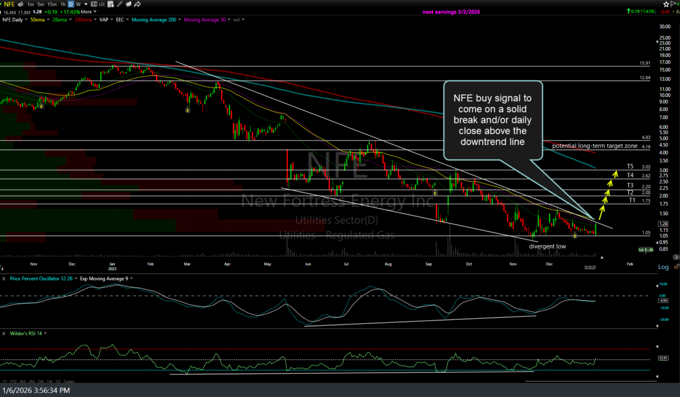
Task: Click the chart template (T) icon
Action: 94,4
